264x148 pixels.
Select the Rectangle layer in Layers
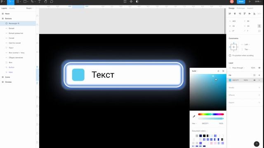18,23
